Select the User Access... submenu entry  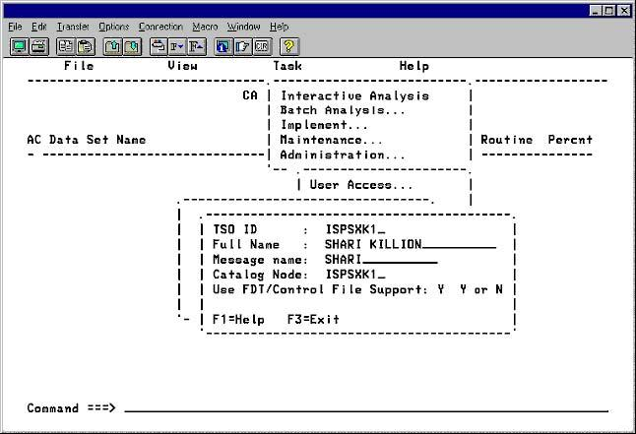click(x=361, y=185)
